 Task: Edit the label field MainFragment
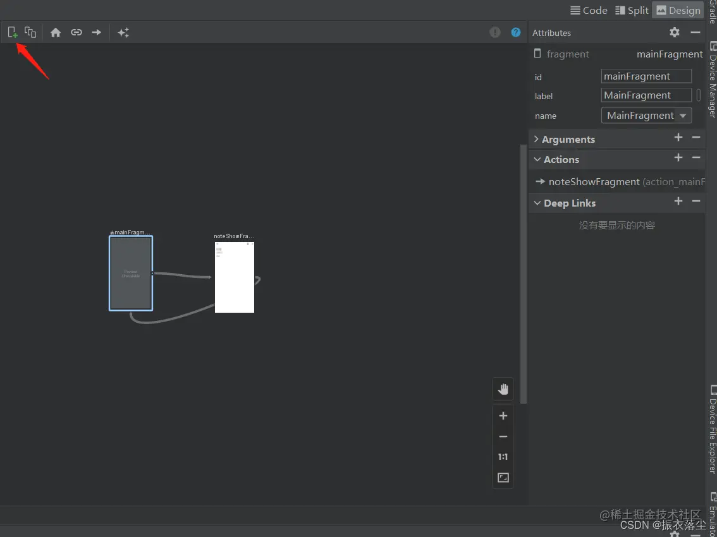coord(646,95)
